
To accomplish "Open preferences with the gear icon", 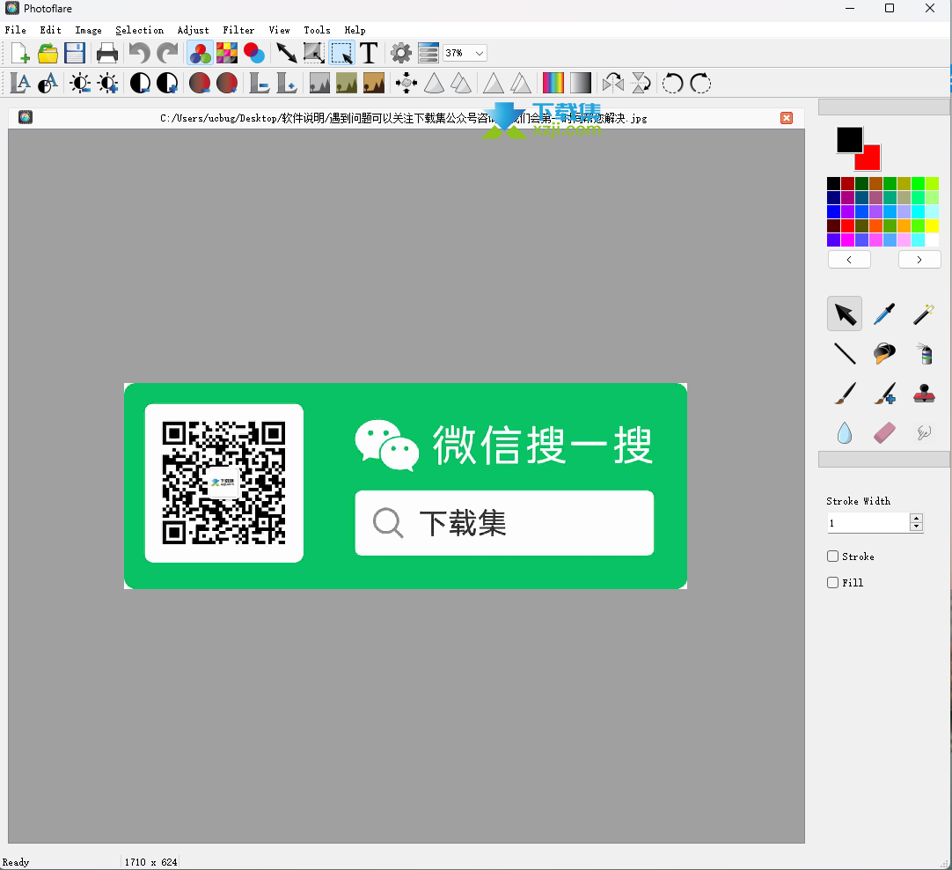I will [x=400, y=53].
